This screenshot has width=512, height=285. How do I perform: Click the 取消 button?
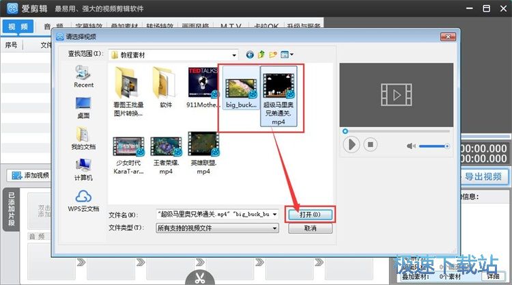pyautogui.click(x=310, y=228)
